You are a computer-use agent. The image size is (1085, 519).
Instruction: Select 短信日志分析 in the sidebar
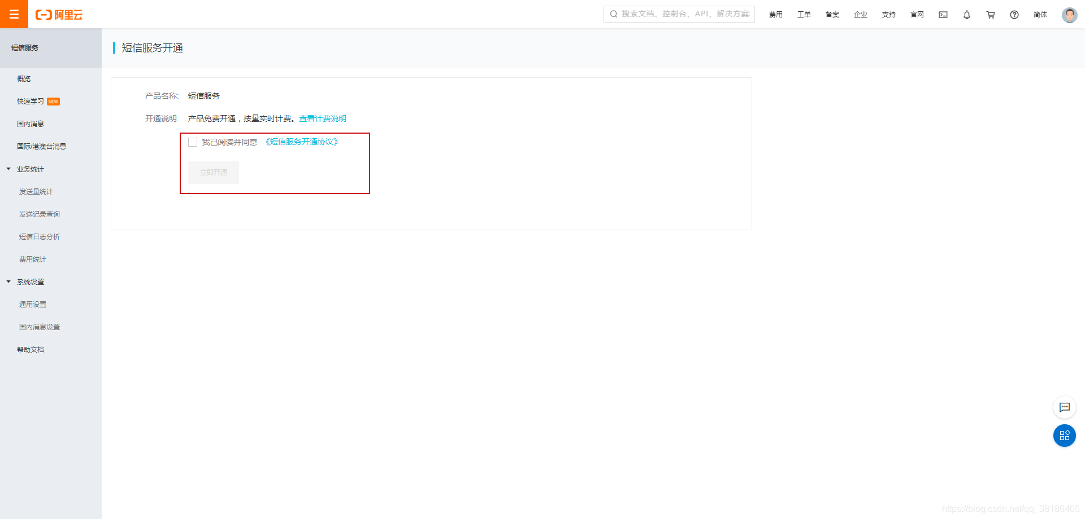click(40, 237)
